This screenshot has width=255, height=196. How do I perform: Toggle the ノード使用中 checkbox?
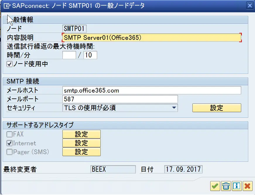click(9, 64)
